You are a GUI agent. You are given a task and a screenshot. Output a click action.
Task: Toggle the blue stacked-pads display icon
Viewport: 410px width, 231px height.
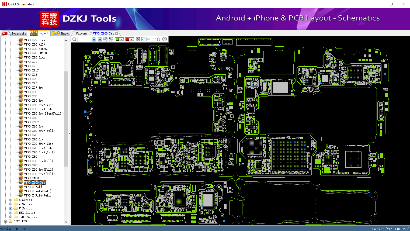[148, 39]
